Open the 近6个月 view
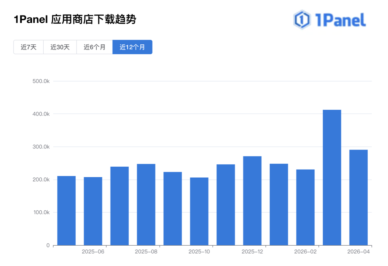This screenshot has width=388, height=266. (94, 47)
